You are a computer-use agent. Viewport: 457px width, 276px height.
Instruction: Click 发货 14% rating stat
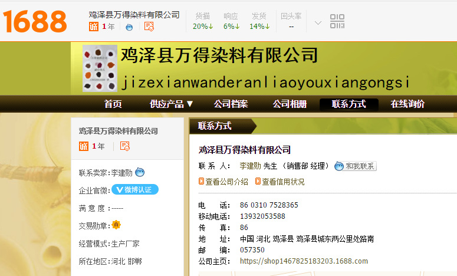259,21
